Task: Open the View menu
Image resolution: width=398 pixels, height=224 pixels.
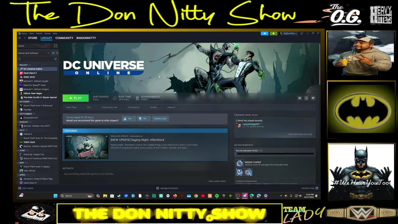Action: pyautogui.click(x=31, y=33)
